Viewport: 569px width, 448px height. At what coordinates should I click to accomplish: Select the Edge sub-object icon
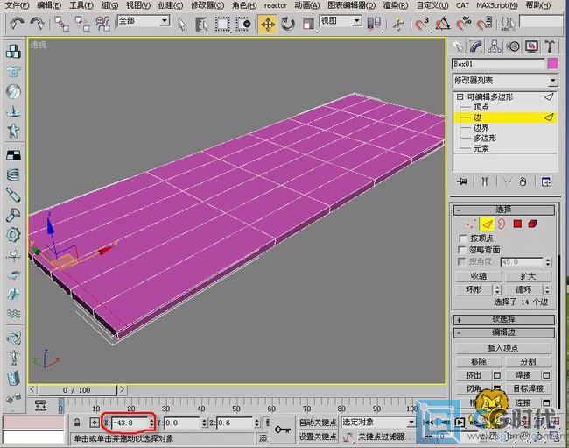tap(487, 224)
